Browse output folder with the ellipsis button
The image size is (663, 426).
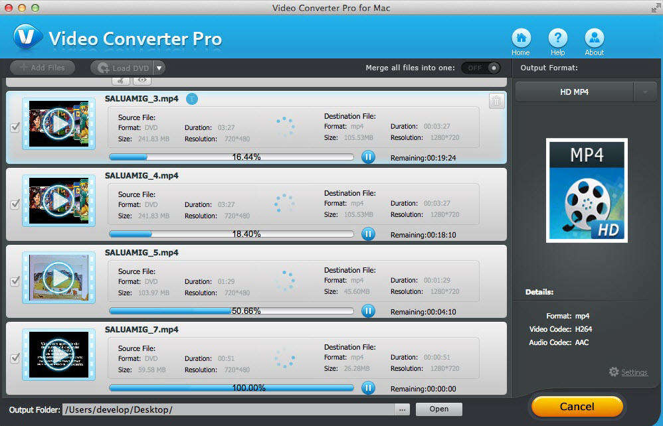point(402,409)
